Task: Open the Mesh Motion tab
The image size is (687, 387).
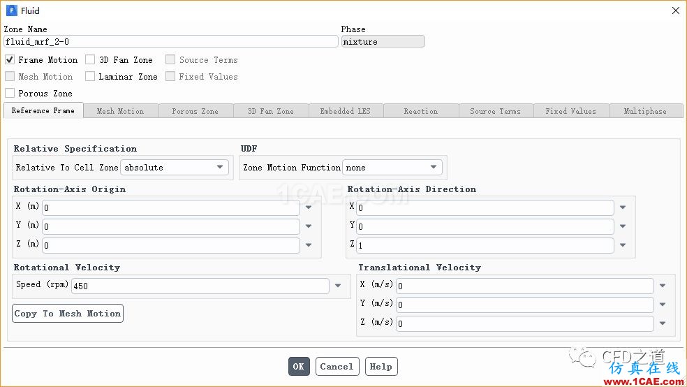Action: click(121, 111)
